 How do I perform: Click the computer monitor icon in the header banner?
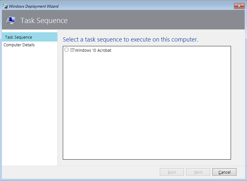point(11,20)
